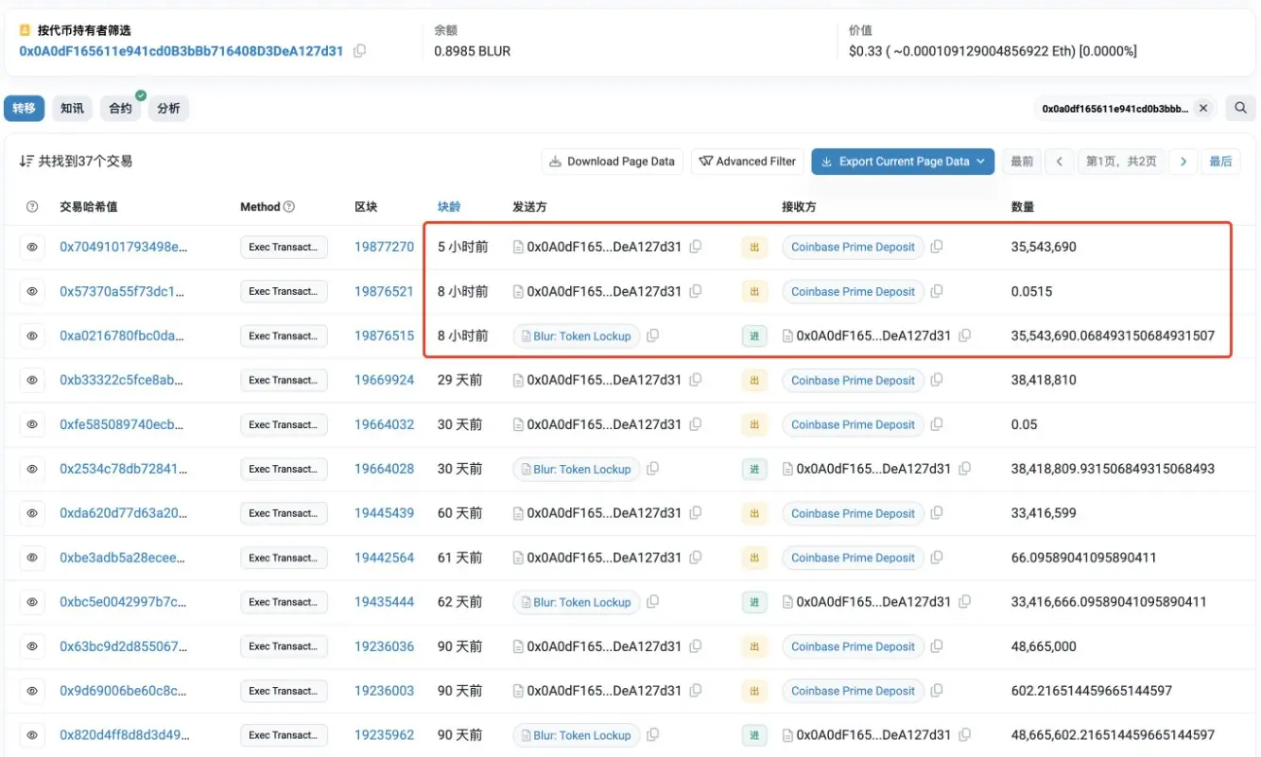Go to the next page with the right chevron
The height and width of the screenshot is (757, 1261).
(1183, 161)
